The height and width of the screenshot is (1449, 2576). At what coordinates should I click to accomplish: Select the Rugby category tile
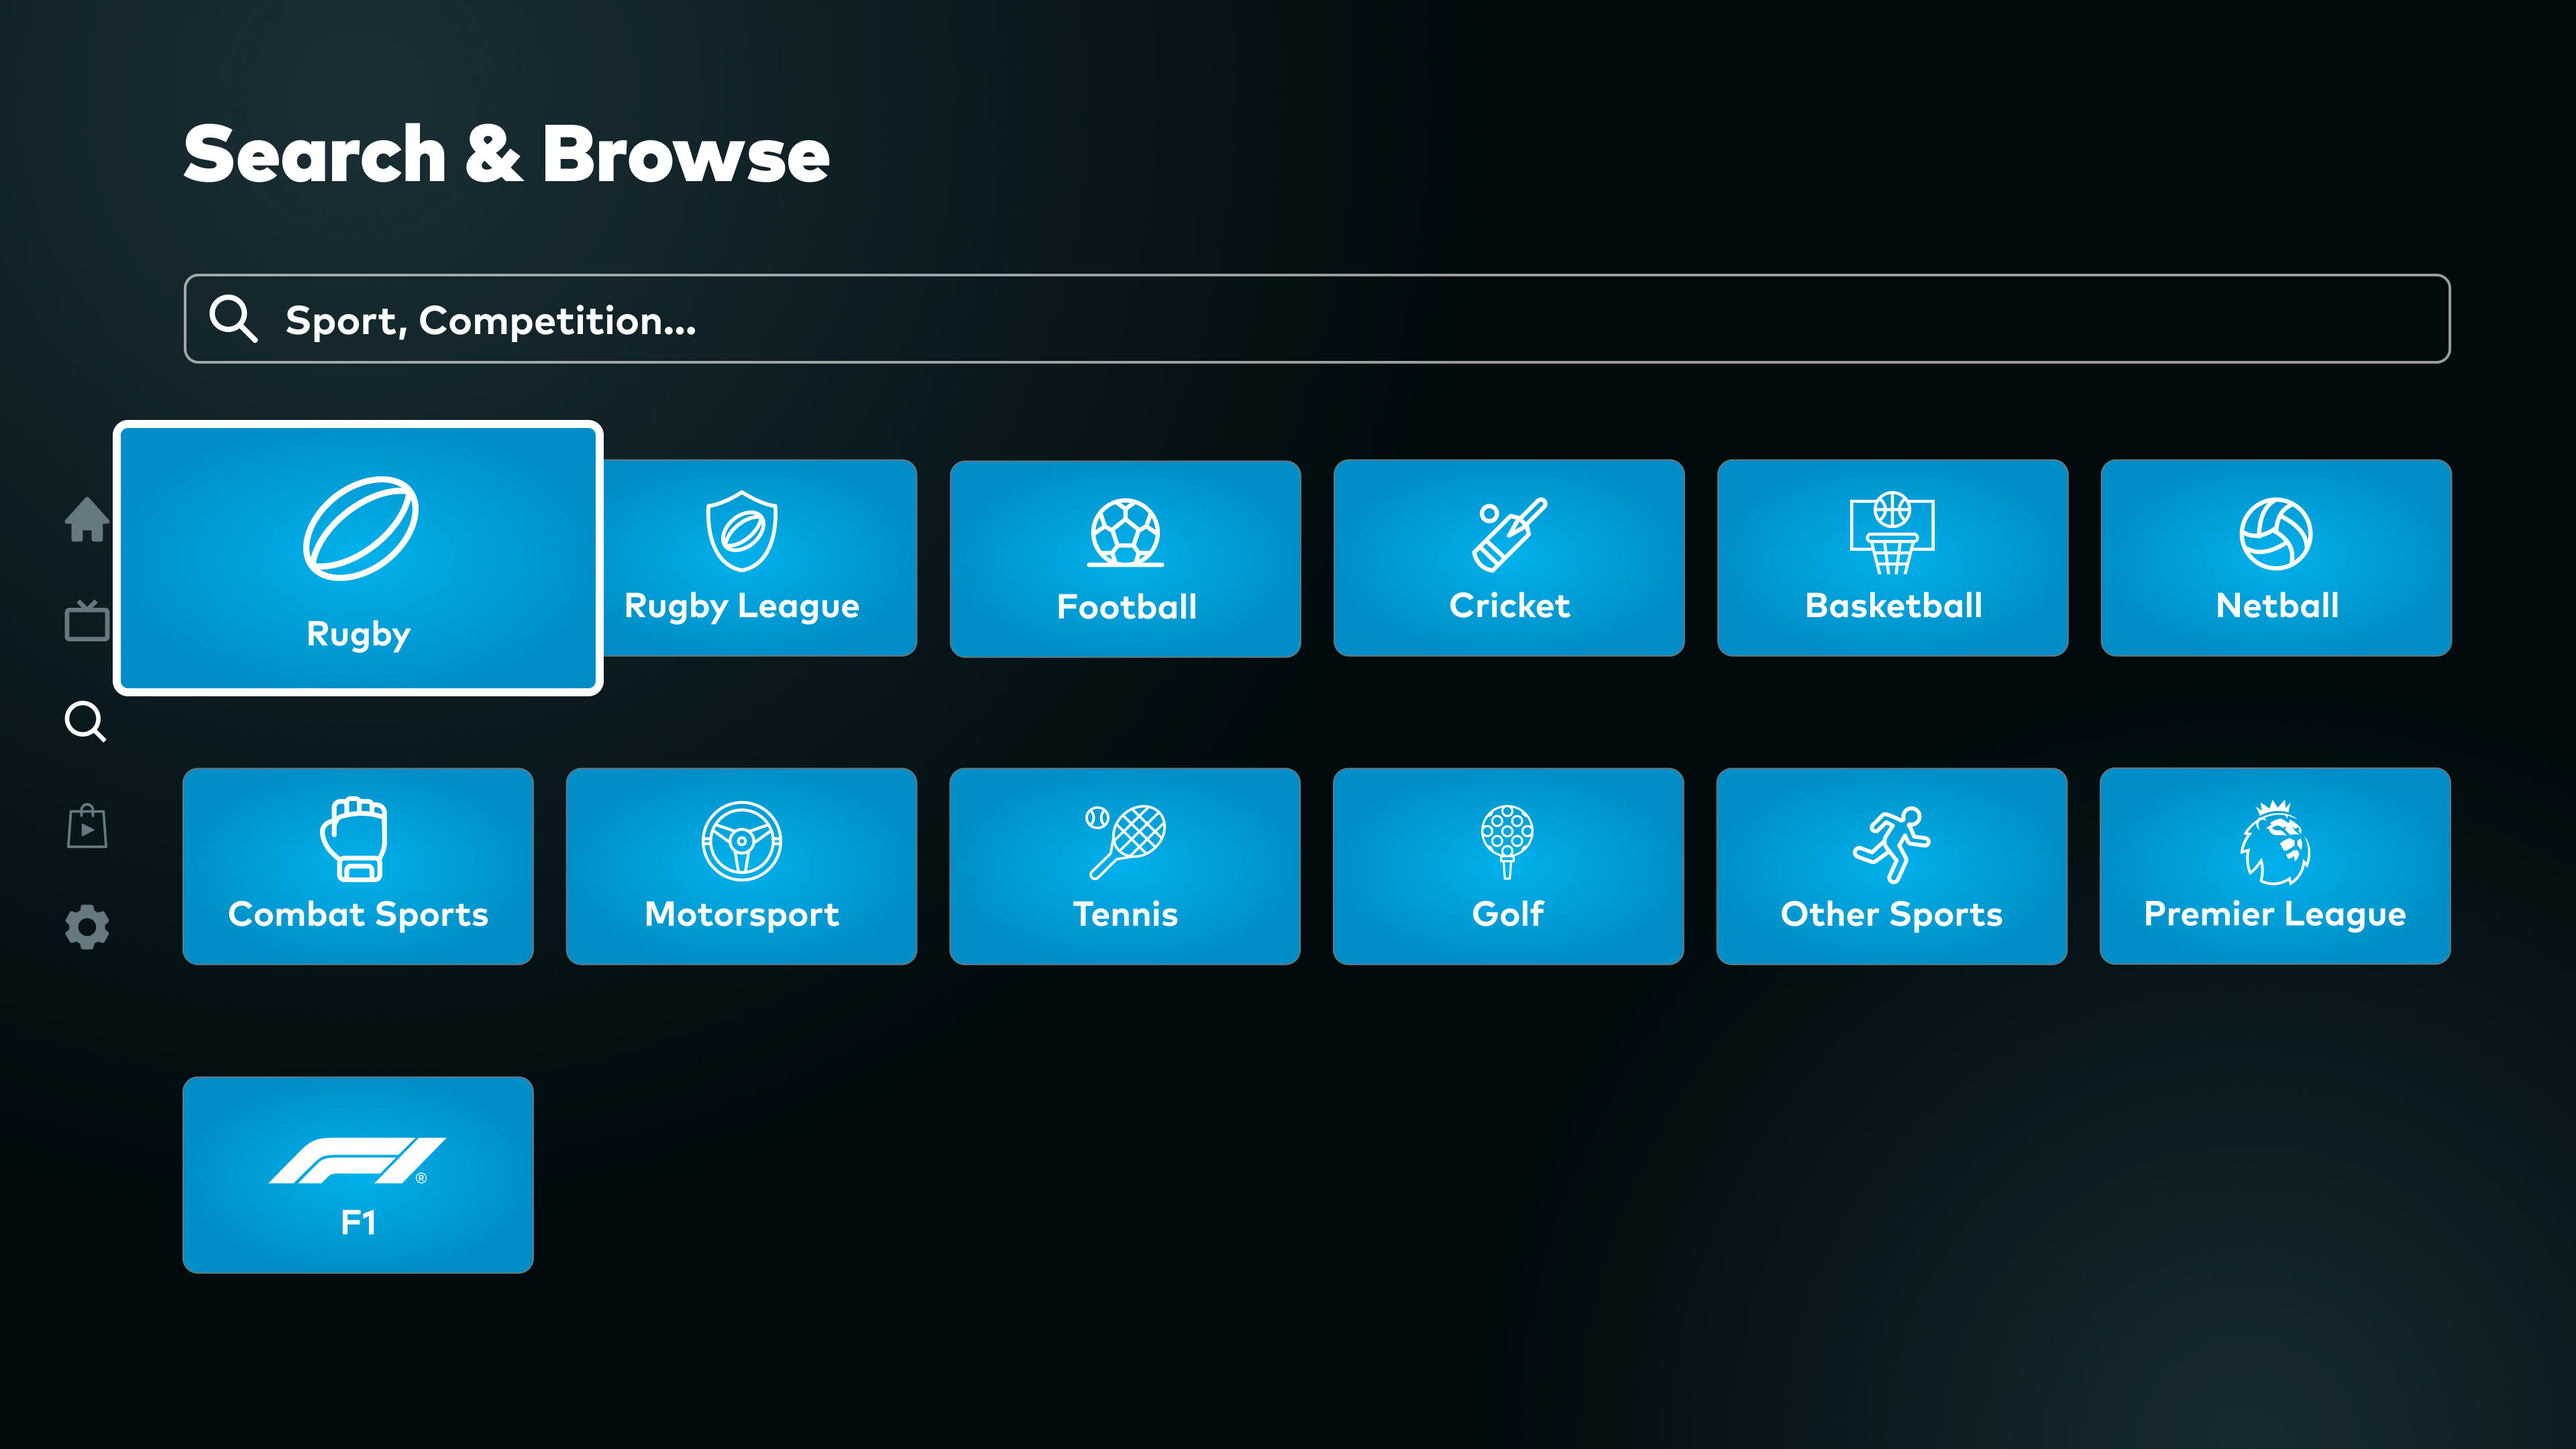[x=358, y=558]
